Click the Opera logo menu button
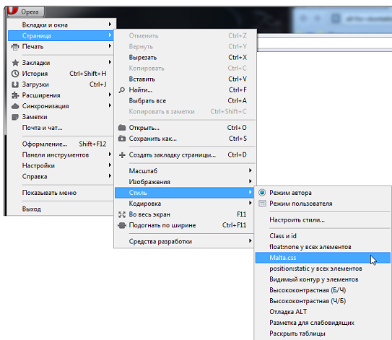This screenshot has height=340, width=392. [25, 12]
